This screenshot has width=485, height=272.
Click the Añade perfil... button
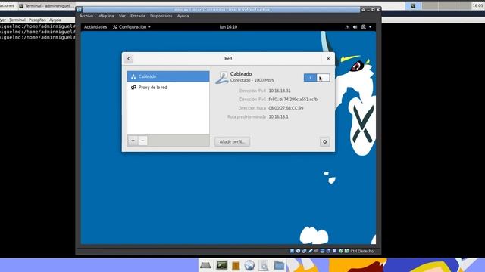[x=233, y=142]
